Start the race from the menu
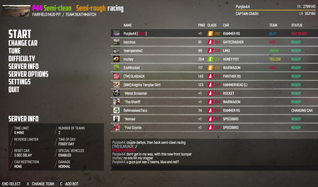Screen dimensions: 318x187 click(x=19, y=34)
